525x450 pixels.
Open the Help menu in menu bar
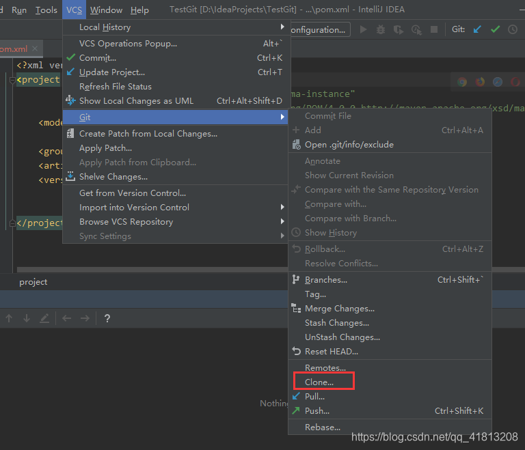click(139, 10)
